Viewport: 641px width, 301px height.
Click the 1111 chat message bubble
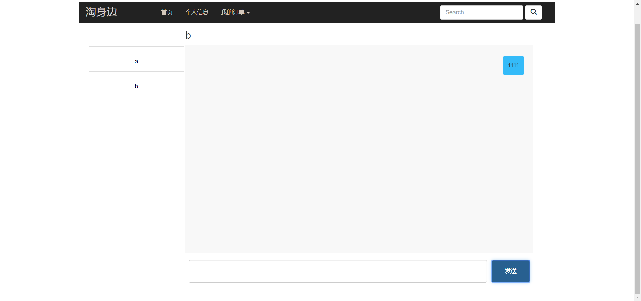click(513, 65)
